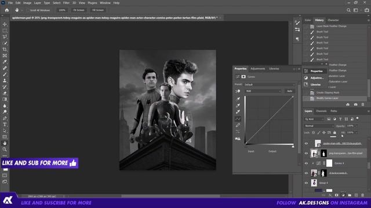
Task: Open the workspace switcher icon dropdown
Action: (357, 10)
